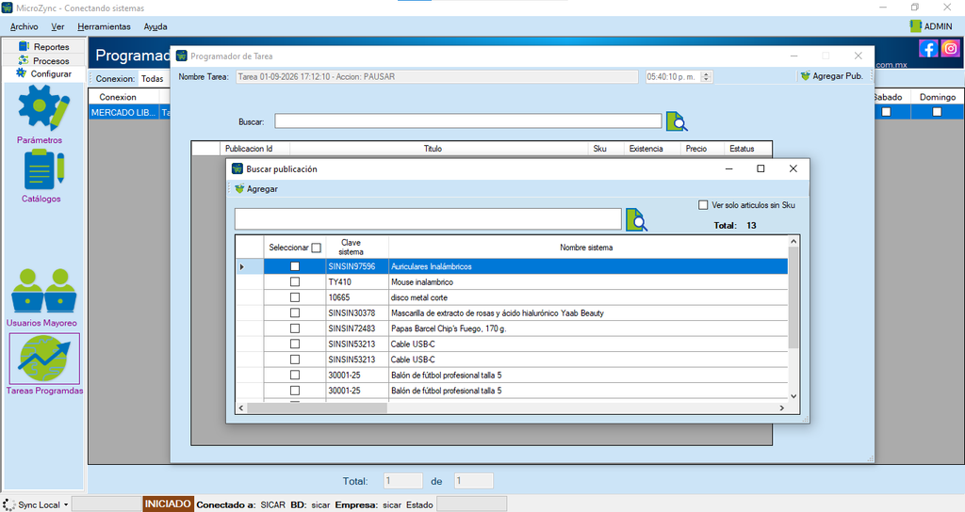The height and width of the screenshot is (512, 965).
Task: Toggle the Seleccionar header checkbox
Action: coord(317,248)
